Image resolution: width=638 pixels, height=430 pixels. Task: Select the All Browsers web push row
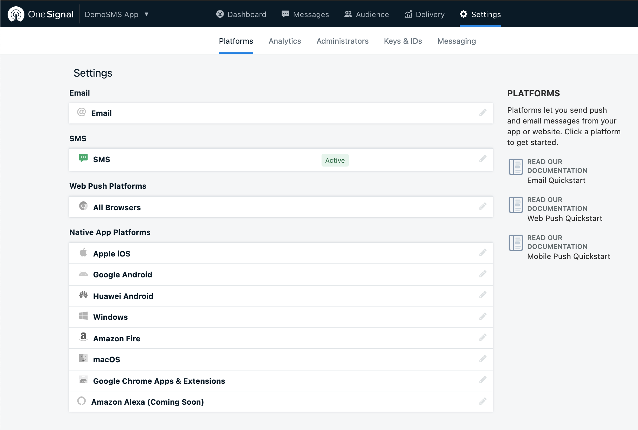coord(117,207)
